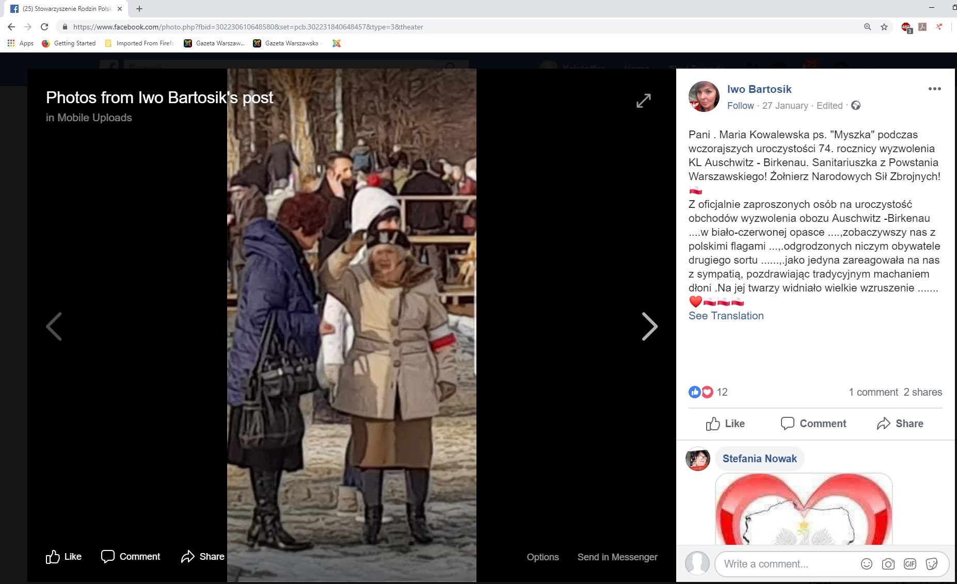Go to the previous photo arrow
Screen dimensions: 957x584
click(x=54, y=327)
